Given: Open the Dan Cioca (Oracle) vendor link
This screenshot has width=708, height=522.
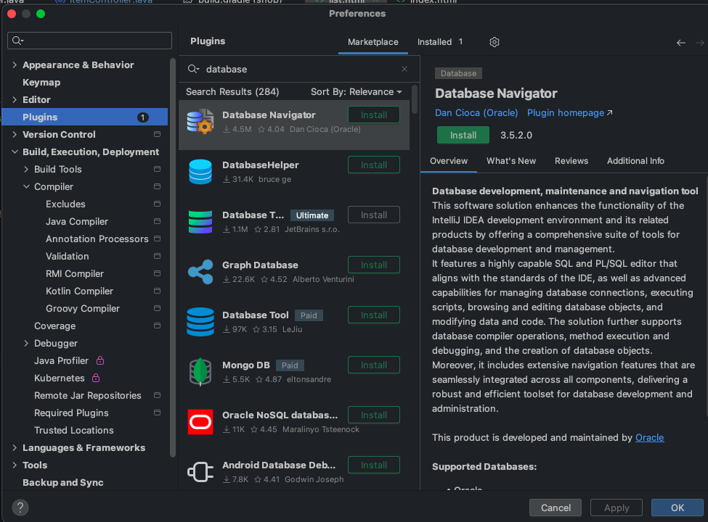Looking at the screenshot, I should [476, 112].
